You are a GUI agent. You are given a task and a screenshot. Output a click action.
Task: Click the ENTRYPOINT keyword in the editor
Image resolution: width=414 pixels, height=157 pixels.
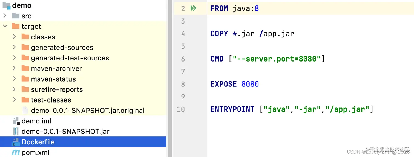(x=232, y=109)
